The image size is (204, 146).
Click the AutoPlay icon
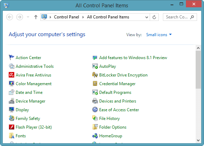click(95, 66)
